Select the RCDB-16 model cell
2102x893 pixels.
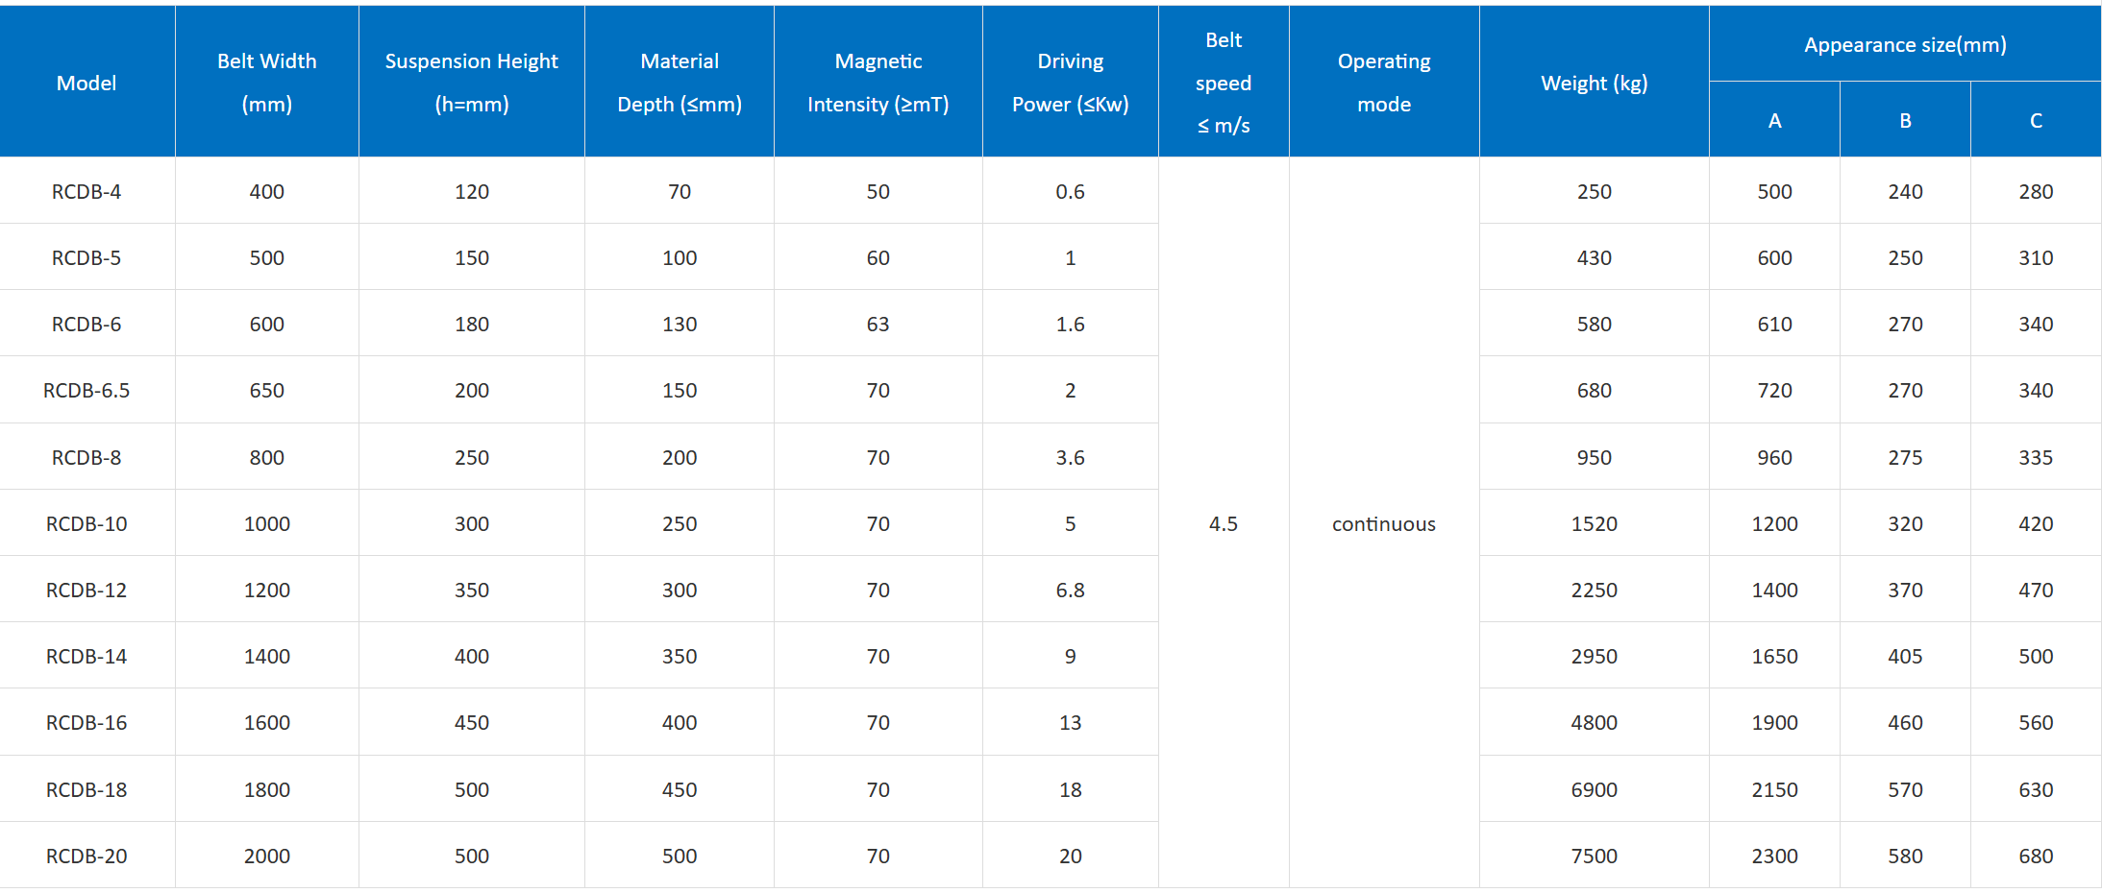click(x=87, y=723)
